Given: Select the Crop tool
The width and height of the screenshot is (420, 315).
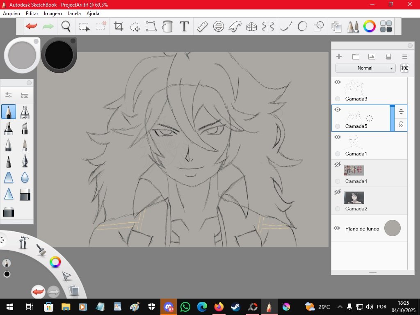Looking at the screenshot, I should (119, 26).
